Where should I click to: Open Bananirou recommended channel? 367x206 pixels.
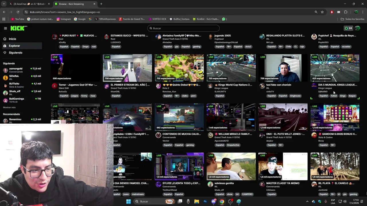pyautogui.click(x=22, y=120)
